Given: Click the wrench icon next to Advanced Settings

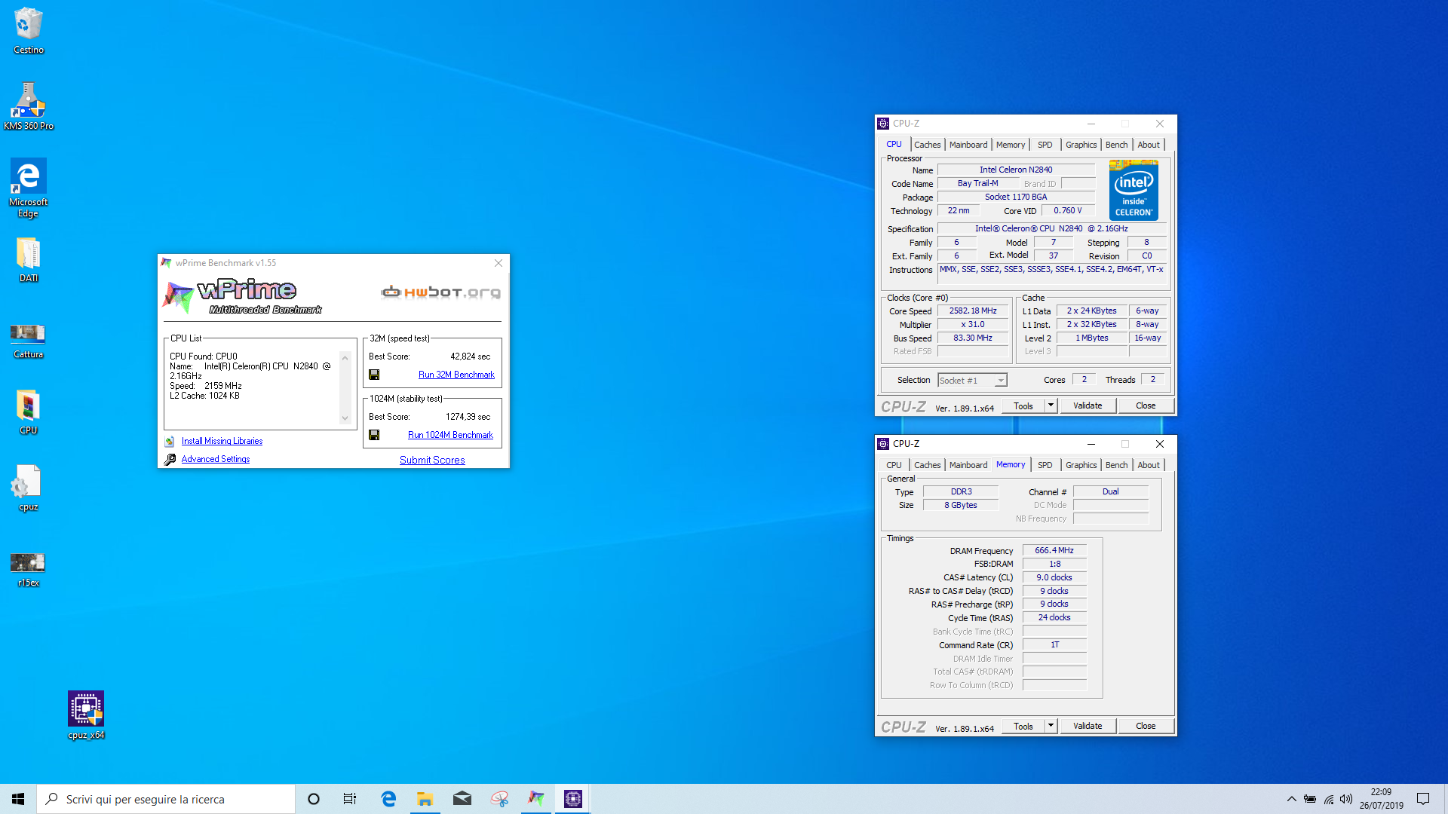Looking at the screenshot, I should click(170, 459).
